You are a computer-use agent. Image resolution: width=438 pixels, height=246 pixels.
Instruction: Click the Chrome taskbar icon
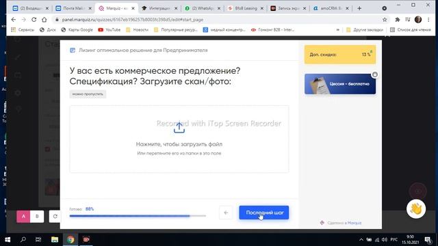(x=70, y=240)
